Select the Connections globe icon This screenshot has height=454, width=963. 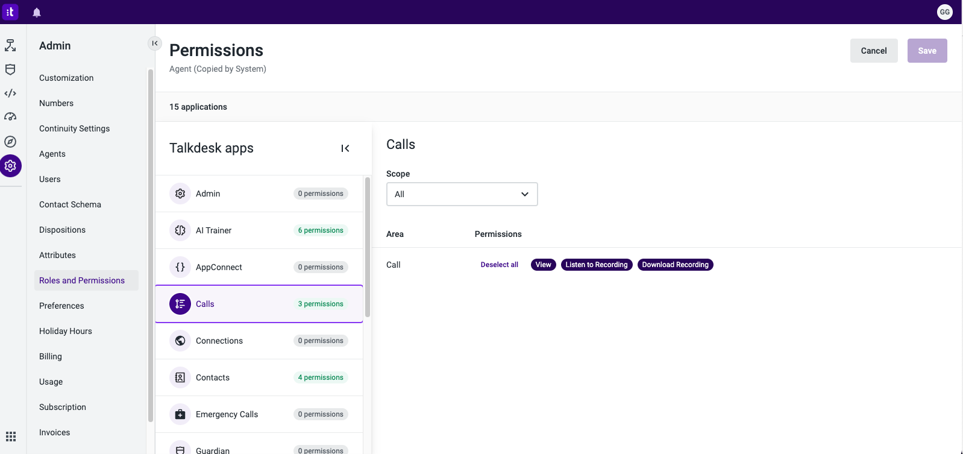pyautogui.click(x=180, y=341)
